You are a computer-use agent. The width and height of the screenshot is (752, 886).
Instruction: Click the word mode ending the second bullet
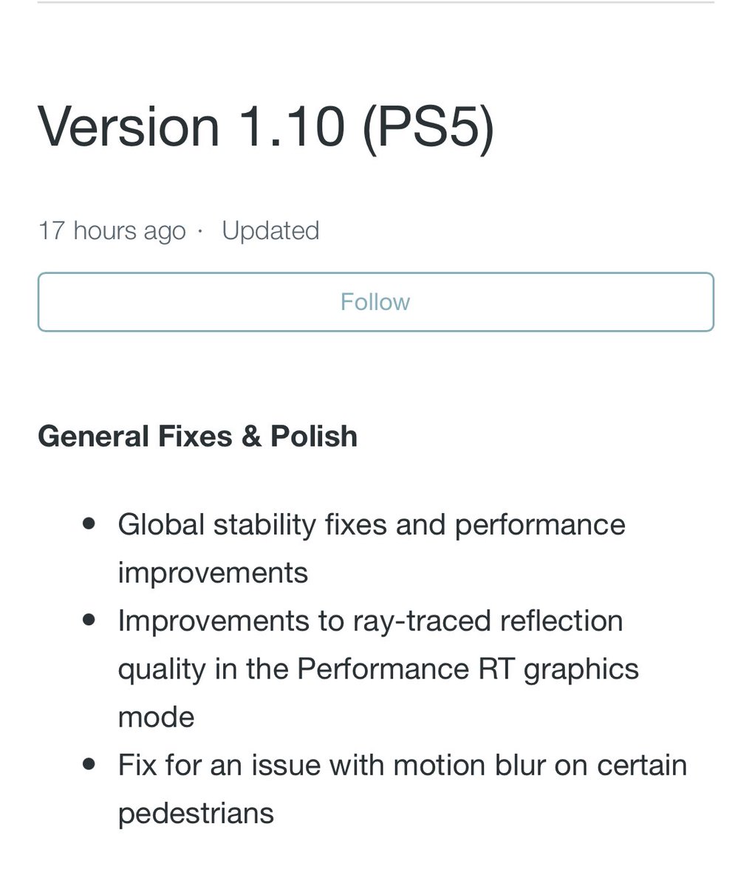point(156,717)
